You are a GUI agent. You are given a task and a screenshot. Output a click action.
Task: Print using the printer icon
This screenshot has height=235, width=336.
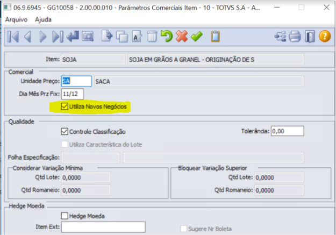[295, 37]
